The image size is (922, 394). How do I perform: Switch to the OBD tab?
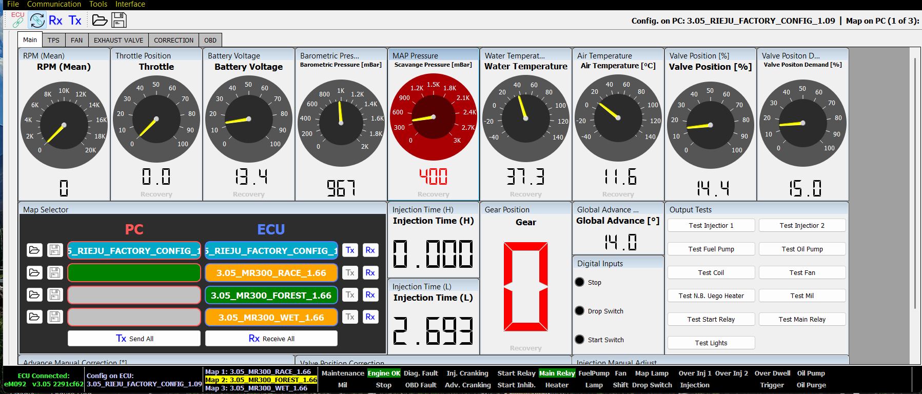[210, 40]
